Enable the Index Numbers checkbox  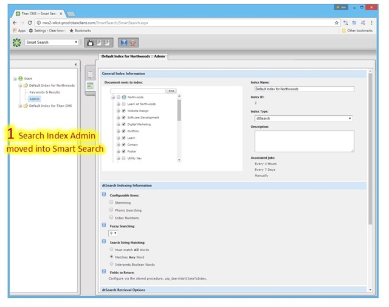point(111,217)
